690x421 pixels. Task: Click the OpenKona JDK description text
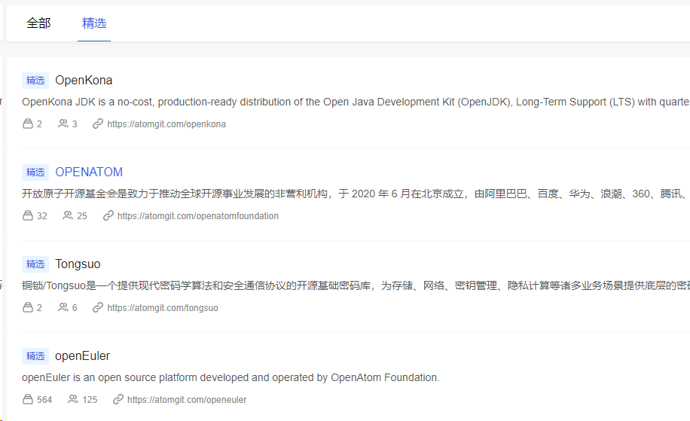(x=356, y=102)
